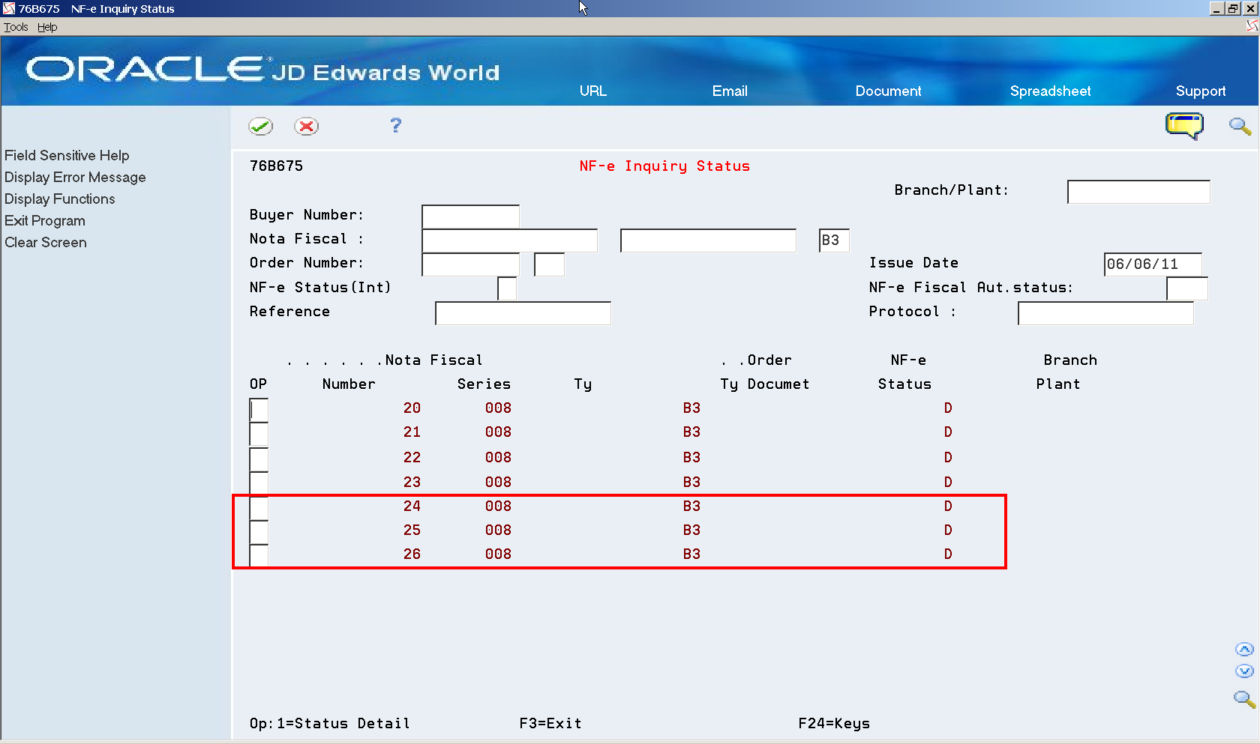Focus the NF-e Fiscal Aut. status field
The image size is (1260, 744).
(x=1187, y=288)
